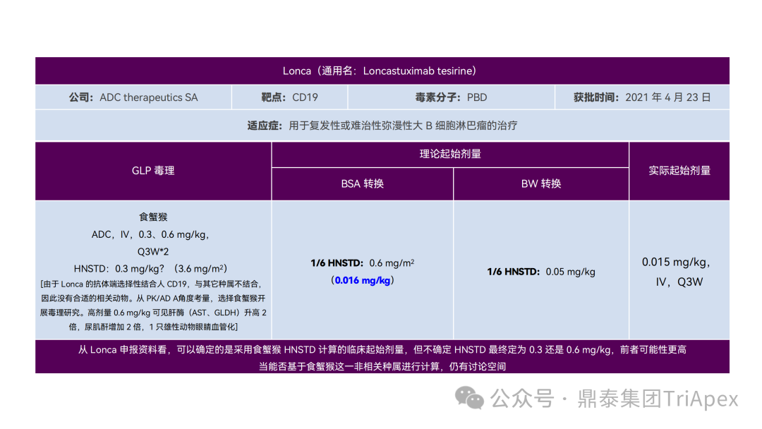Click the table title Lonca（通用名：Loncastuximab tesirine）
The image size is (762, 429).
pyautogui.click(x=381, y=71)
